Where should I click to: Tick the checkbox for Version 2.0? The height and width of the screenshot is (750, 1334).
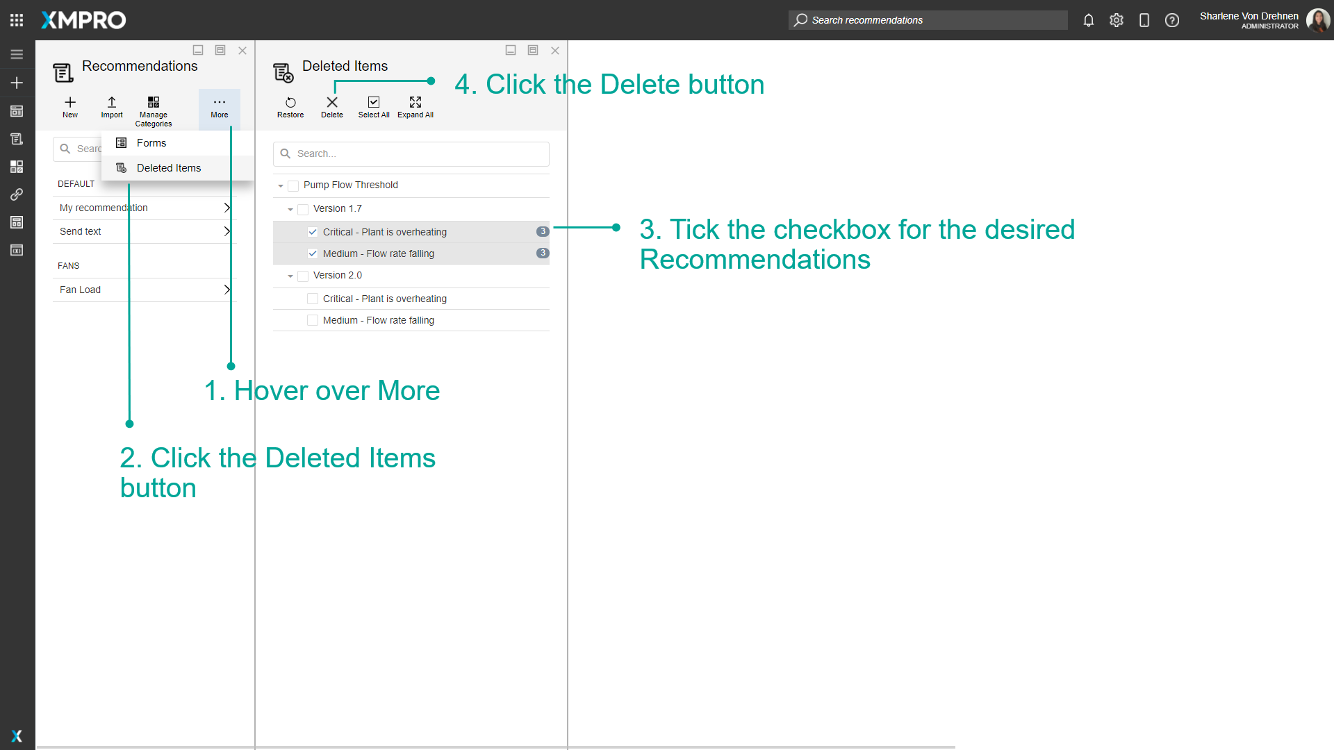302,276
